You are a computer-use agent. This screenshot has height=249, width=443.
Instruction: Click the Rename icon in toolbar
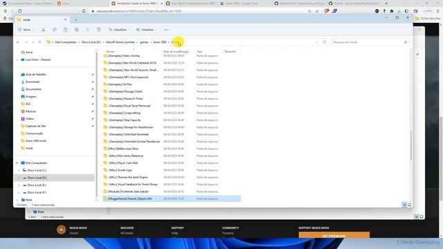[77, 30]
